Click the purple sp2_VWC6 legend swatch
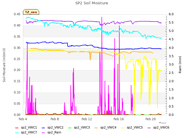Image resolution: width=184 pixels, height=138 pixels. (x=149, y=128)
